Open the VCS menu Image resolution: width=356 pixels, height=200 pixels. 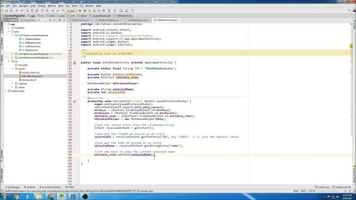81,6
